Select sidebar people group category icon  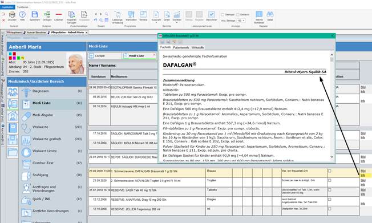click(13, 92)
